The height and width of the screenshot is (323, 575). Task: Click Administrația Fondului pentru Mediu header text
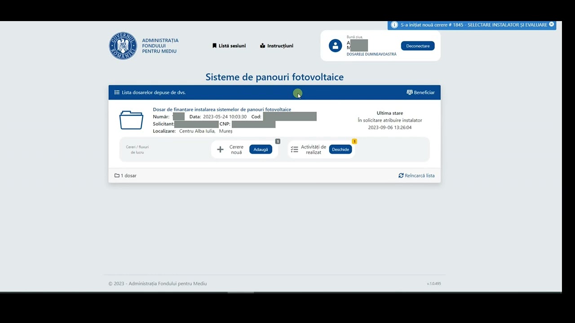(160, 46)
